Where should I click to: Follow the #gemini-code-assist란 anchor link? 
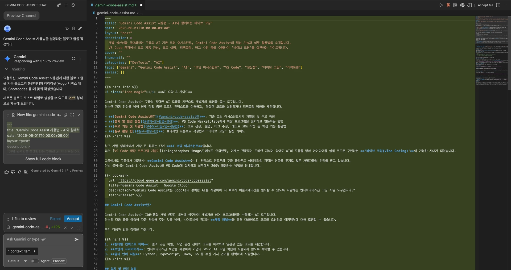tap(179, 117)
